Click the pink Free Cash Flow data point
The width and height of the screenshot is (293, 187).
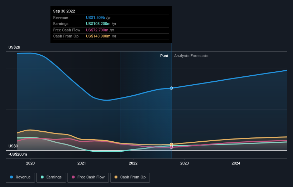coord(171,147)
